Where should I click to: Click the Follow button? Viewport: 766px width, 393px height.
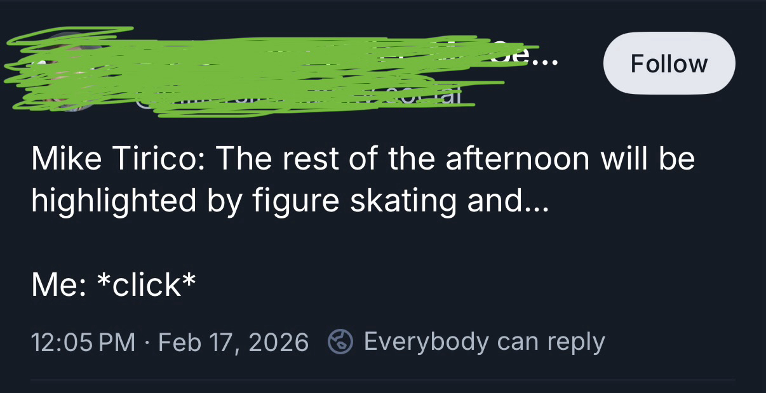[668, 63]
